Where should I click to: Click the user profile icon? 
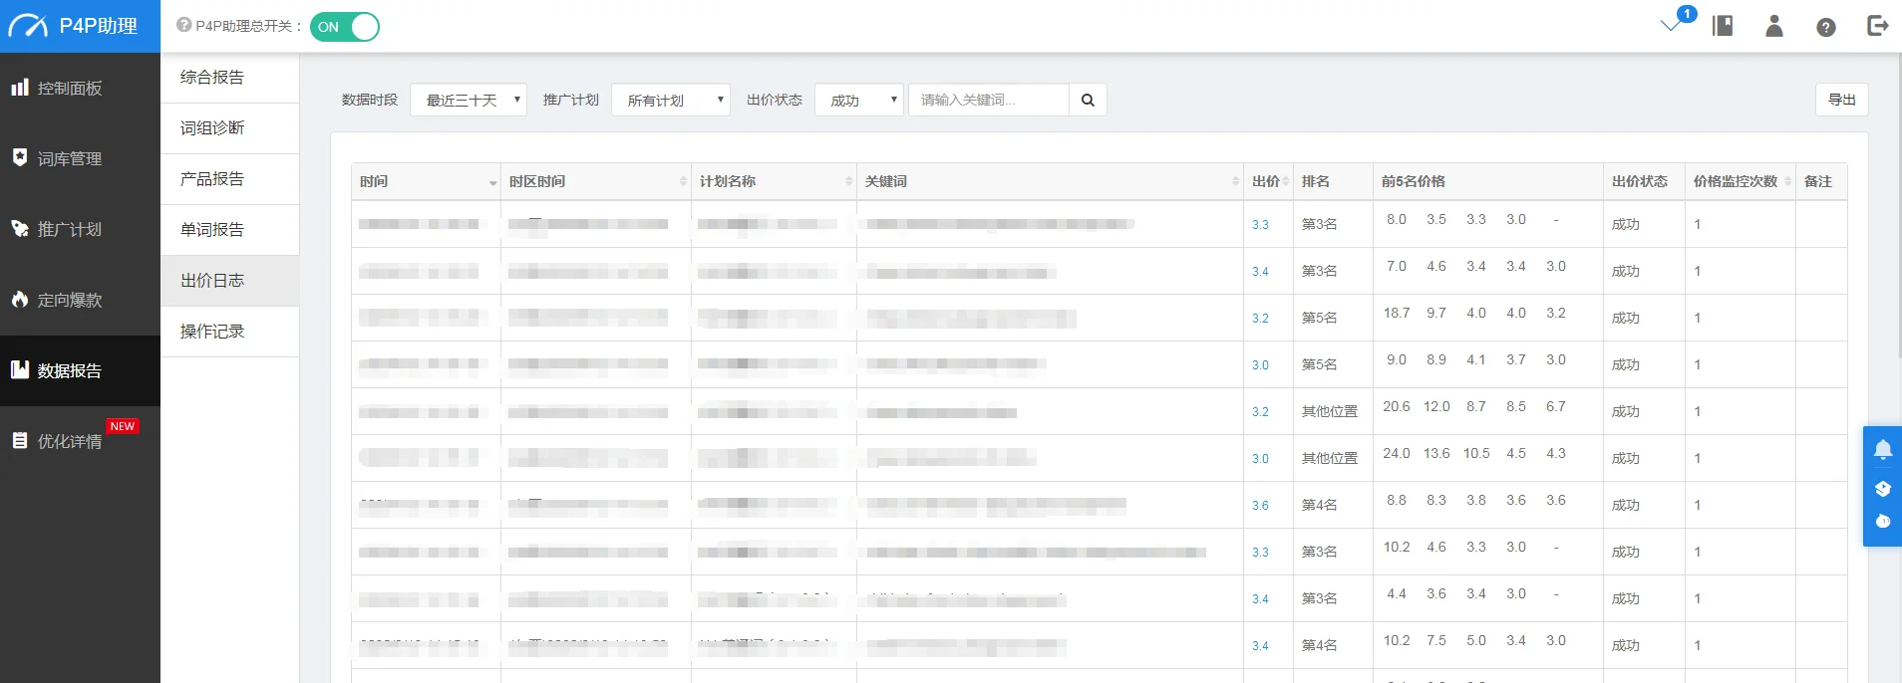1774,26
